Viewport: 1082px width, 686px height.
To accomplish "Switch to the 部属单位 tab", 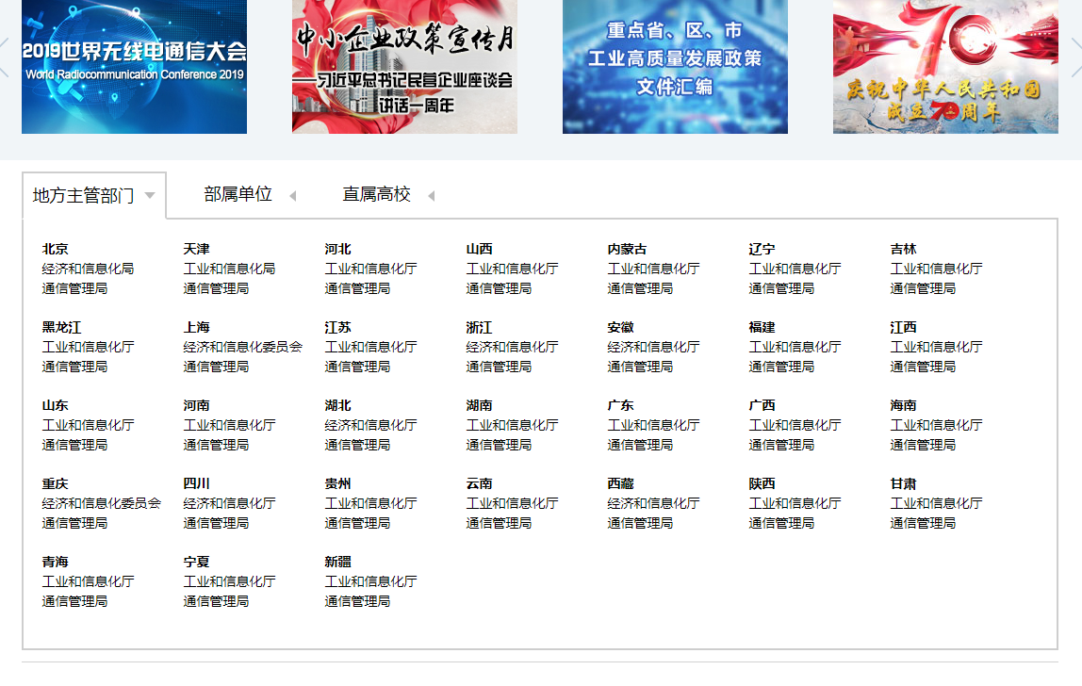I will click(x=238, y=195).
